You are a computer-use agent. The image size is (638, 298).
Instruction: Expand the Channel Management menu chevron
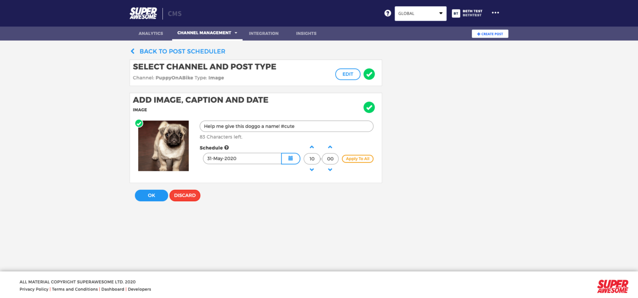pos(236,33)
